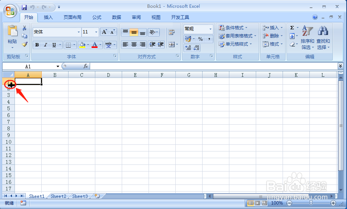Screen dimensions: 347x209
Task: Apply yellow fill color bucket
Action: point(82,45)
